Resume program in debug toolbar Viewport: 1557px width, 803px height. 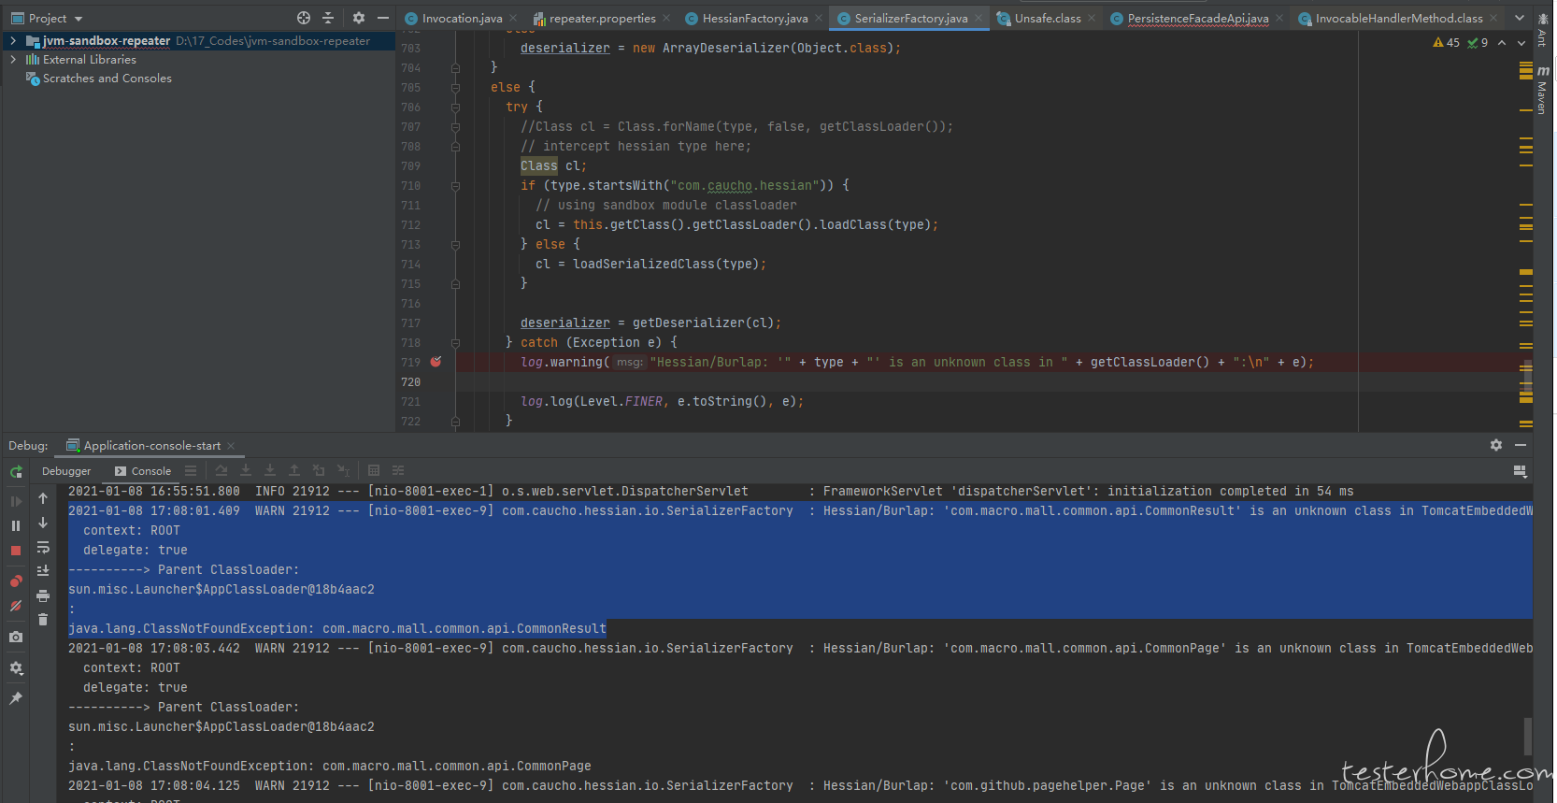pos(16,501)
